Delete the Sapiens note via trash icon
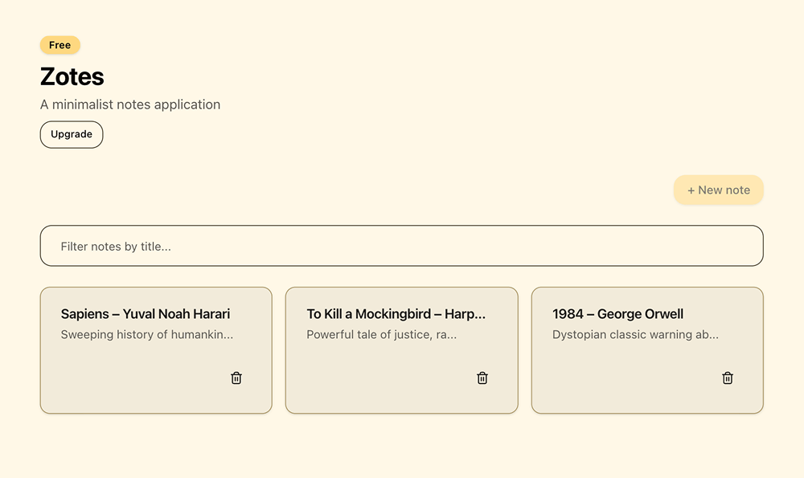This screenshot has width=804, height=478. click(236, 378)
